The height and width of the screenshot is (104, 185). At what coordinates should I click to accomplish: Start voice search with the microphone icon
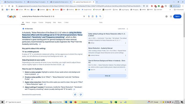tap(89, 16)
